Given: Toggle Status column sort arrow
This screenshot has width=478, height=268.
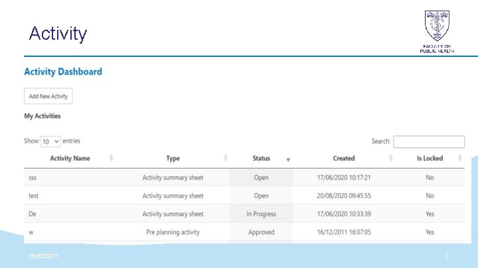Looking at the screenshot, I should pyautogui.click(x=288, y=159).
